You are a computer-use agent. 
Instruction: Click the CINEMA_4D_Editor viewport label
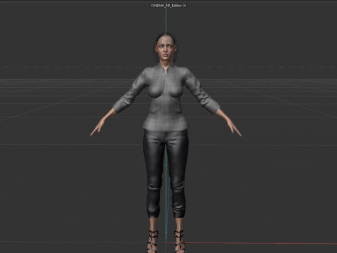166,6
